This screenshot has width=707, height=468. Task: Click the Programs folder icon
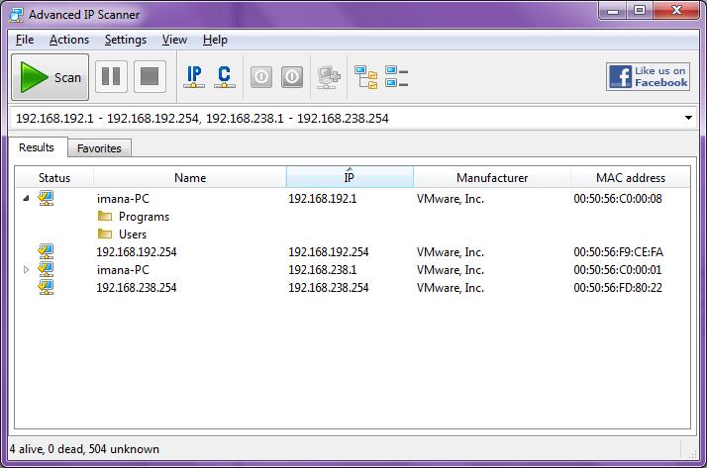pyautogui.click(x=105, y=217)
